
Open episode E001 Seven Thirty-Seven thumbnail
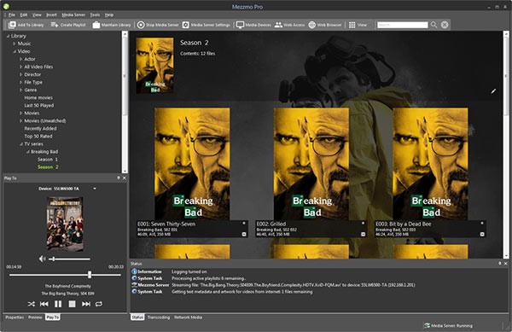coord(192,164)
